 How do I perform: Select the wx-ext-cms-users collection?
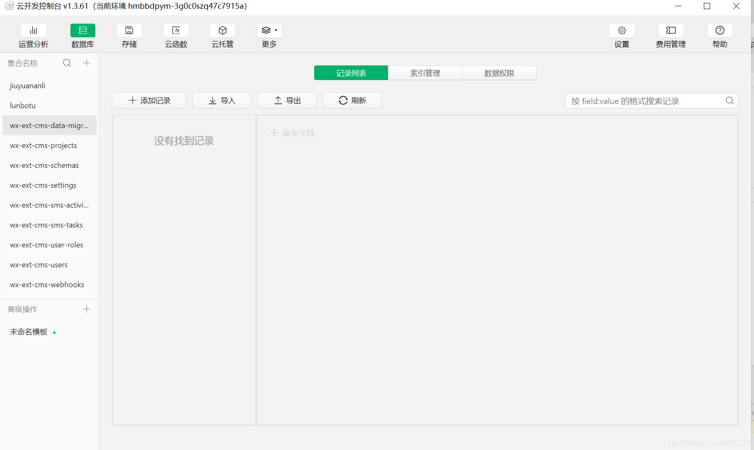point(39,265)
